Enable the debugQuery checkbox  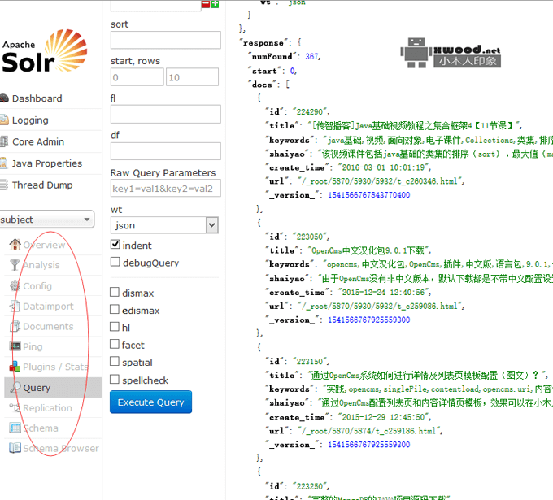pyautogui.click(x=115, y=263)
